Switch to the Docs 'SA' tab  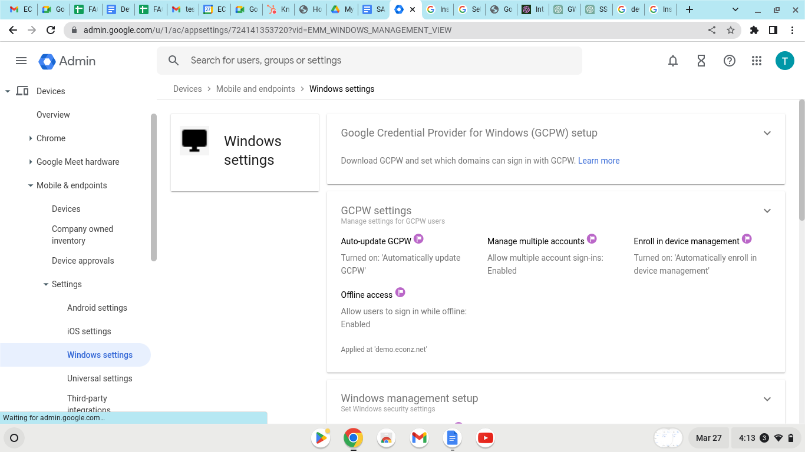[x=374, y=9]
